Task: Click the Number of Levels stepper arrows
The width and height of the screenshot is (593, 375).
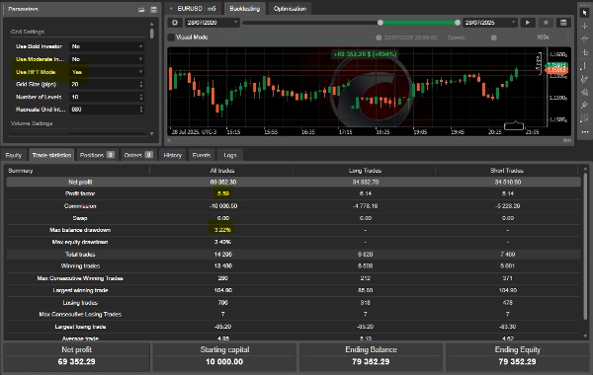Action: pos(141,97)
